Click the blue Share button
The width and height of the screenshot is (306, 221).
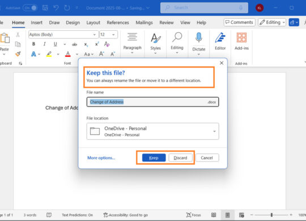coord(294,22)
